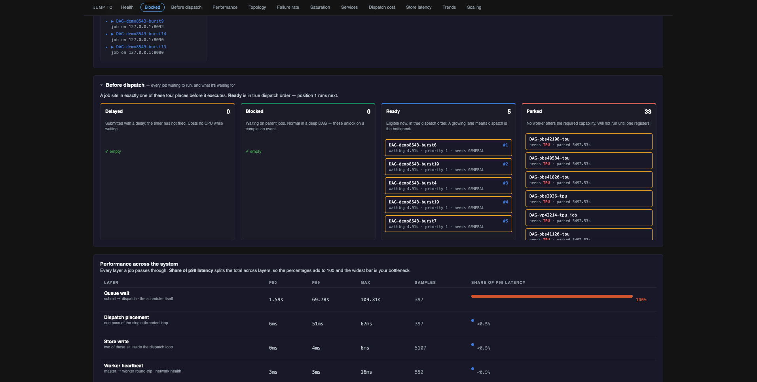Click the Queue wait p99 latency bar
This screenshot has width=757, height=382.
tap(552, 296)
